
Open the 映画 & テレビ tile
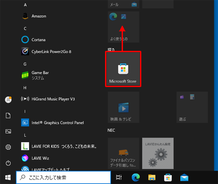(x=123, y=107)
